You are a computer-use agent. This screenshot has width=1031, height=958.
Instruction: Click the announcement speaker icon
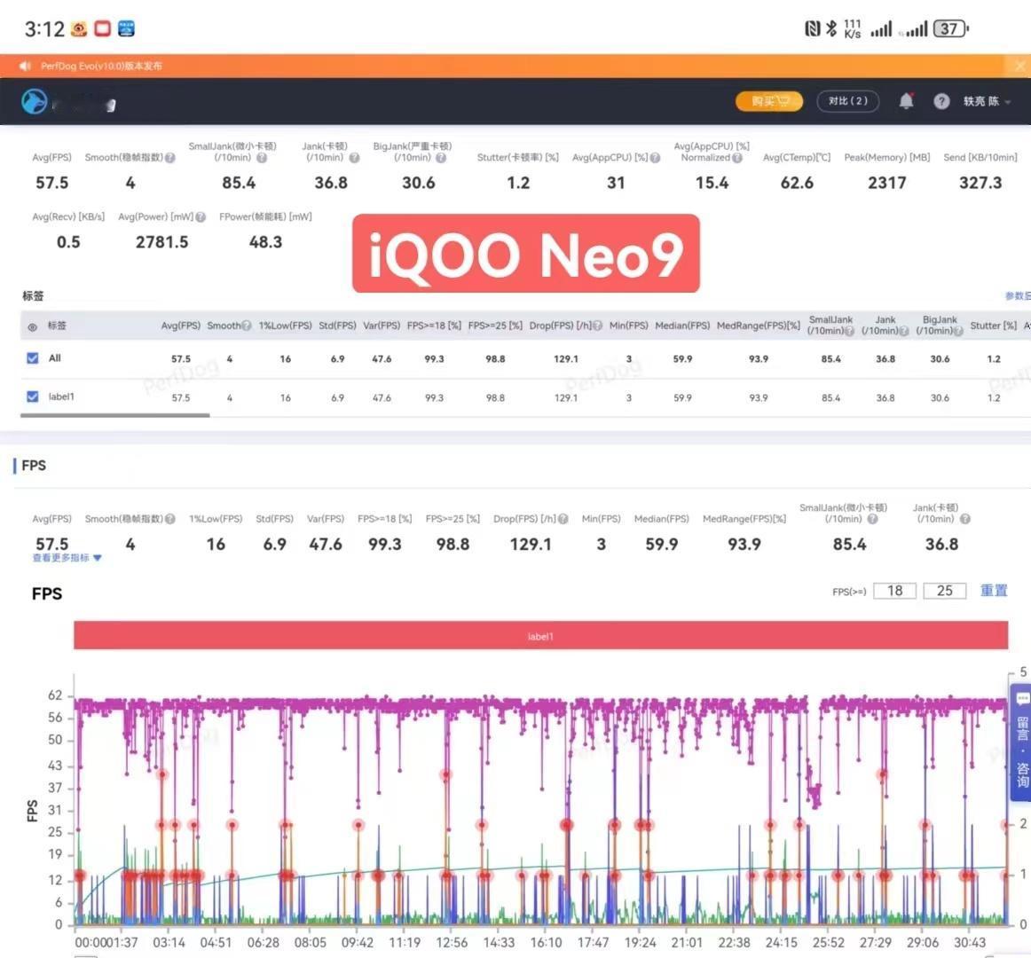click(25, 66)
